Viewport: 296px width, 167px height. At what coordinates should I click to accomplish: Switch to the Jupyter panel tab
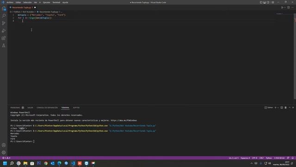tap(76, 108)
